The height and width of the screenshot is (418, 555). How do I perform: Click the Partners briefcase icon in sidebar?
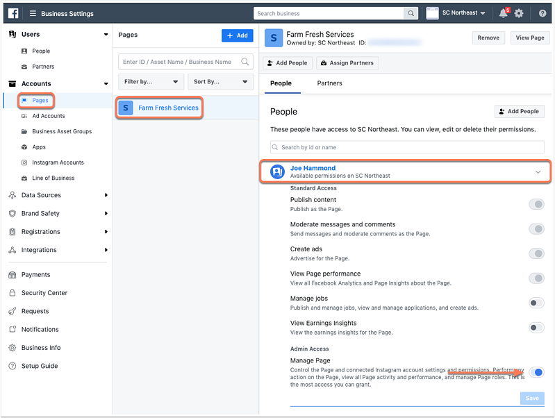tap(24, 67)
